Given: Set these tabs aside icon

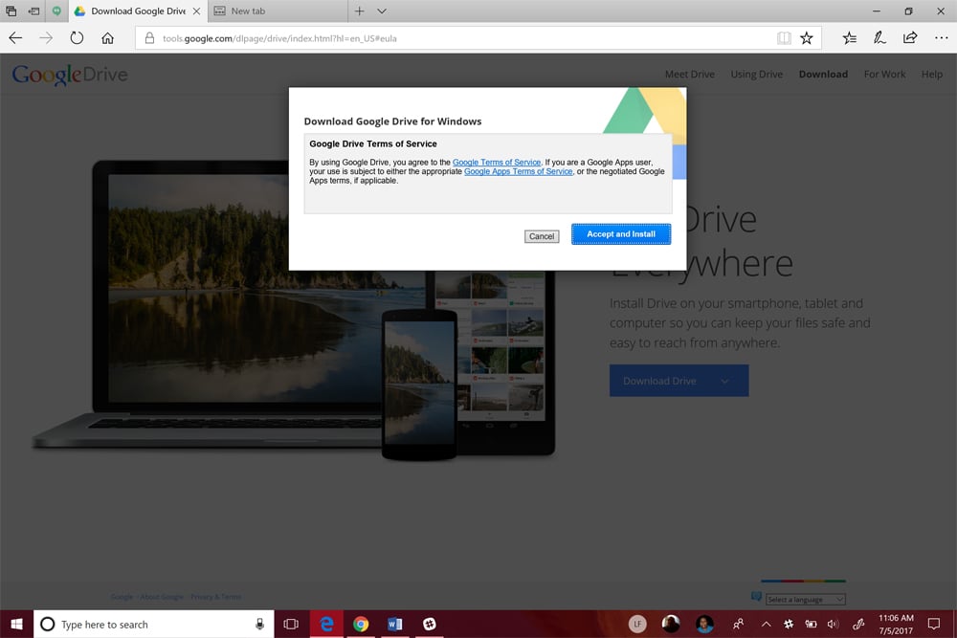Looking at the screenshot, I should 33,11.
